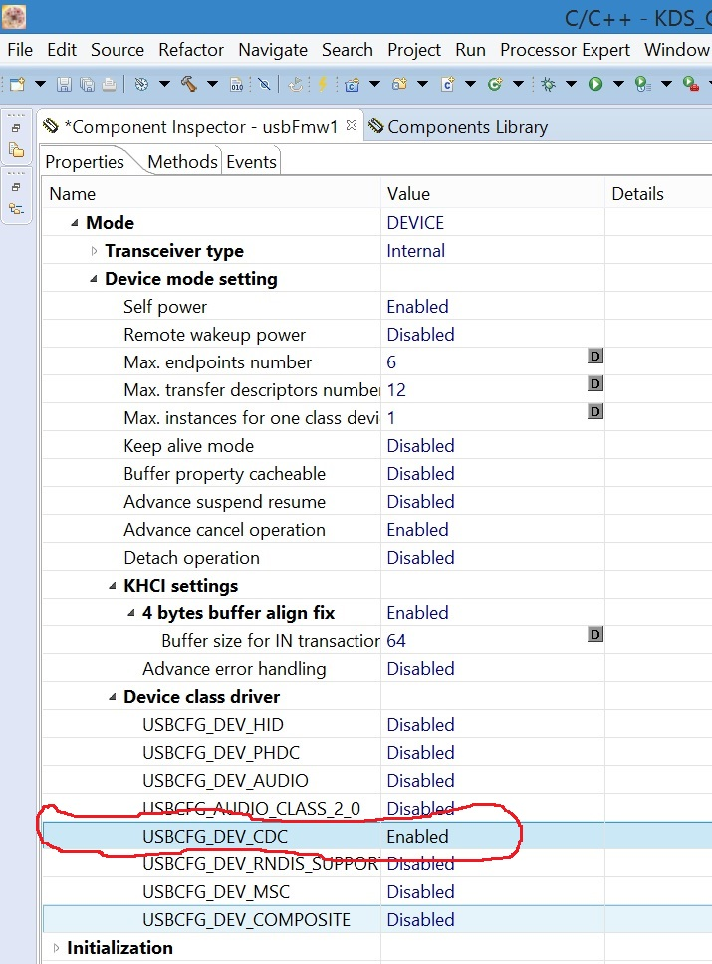712x964 pixels.
Task: Click the binary 010 toolbar icon
Action: [x=237, y=85]
